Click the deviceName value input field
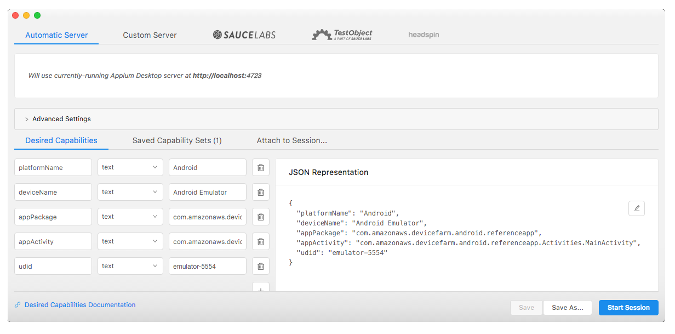Image resolution: width=675 pixels, height=334 pixels. pos(208,193)
